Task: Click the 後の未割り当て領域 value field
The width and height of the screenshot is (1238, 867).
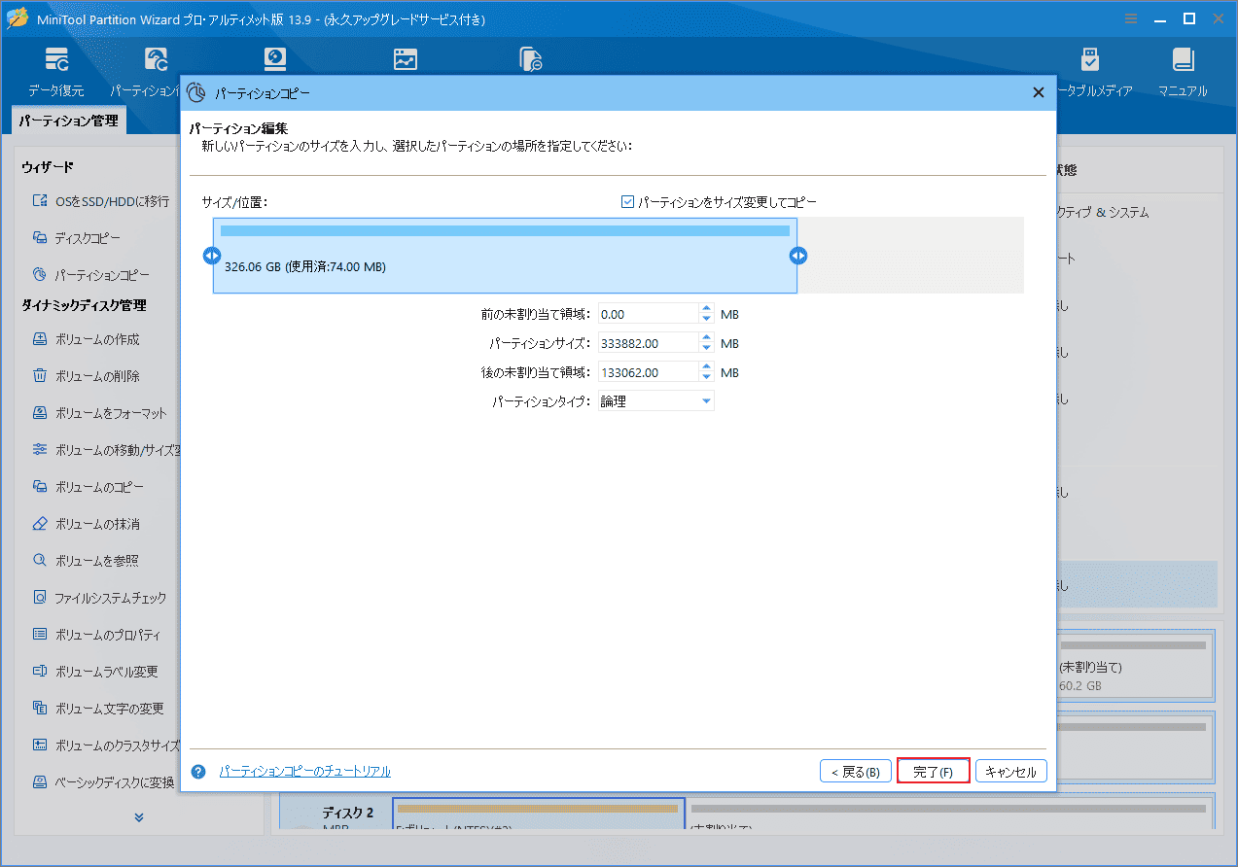Action: (x=649, y=372)
